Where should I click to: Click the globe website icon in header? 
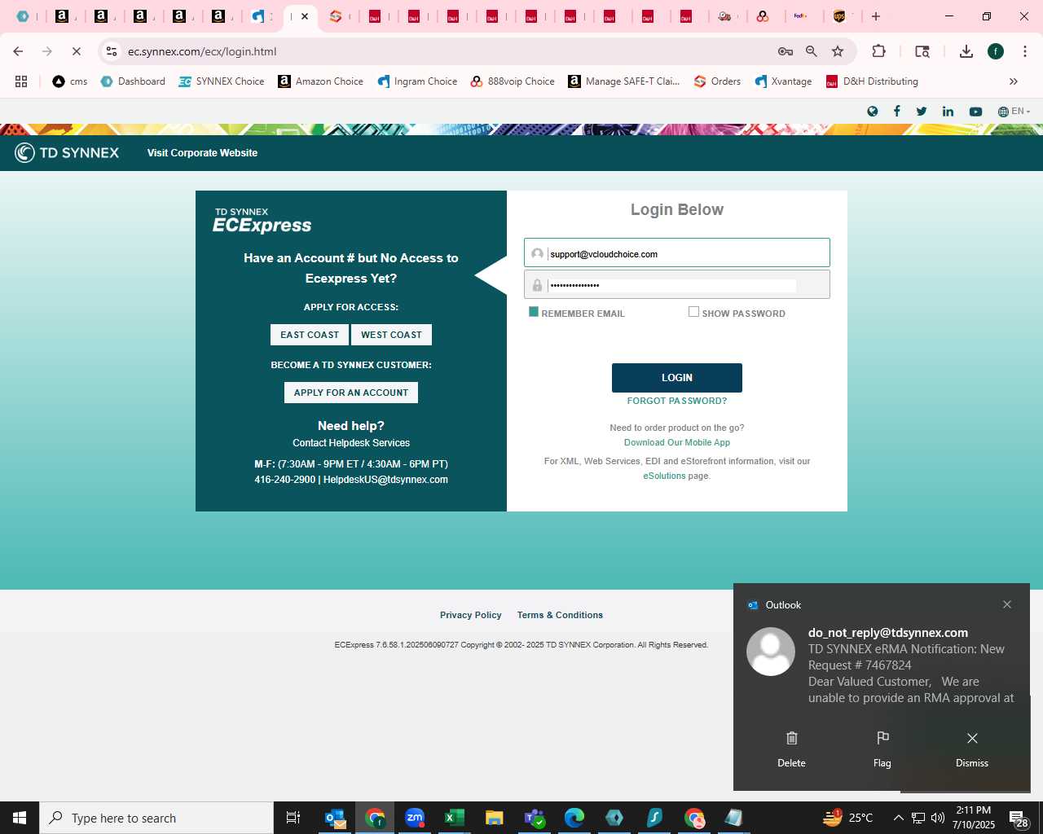pos(873,112)
